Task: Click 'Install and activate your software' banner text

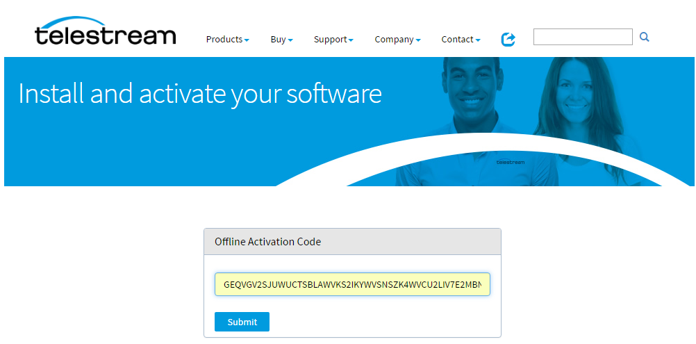Action: pyautogui.click(x=200, y=94)
